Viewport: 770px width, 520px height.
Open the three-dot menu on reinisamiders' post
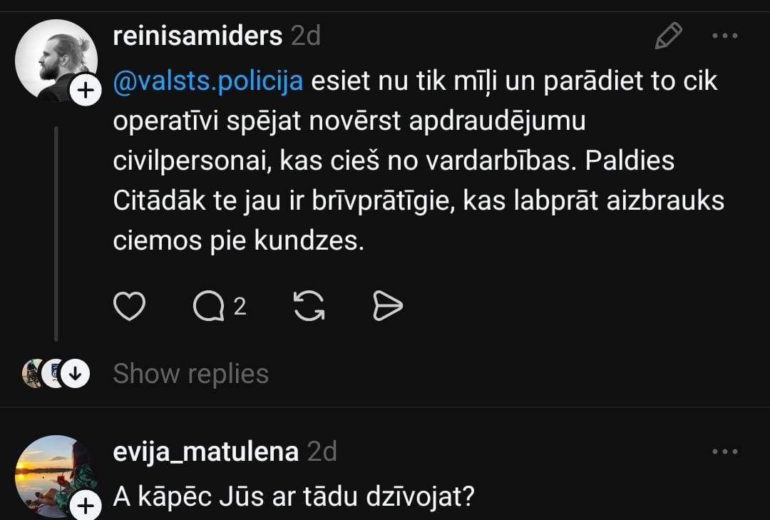click(725, 36)
